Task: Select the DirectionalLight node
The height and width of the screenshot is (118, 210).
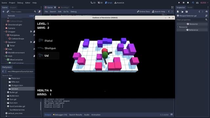Action: 15,25
